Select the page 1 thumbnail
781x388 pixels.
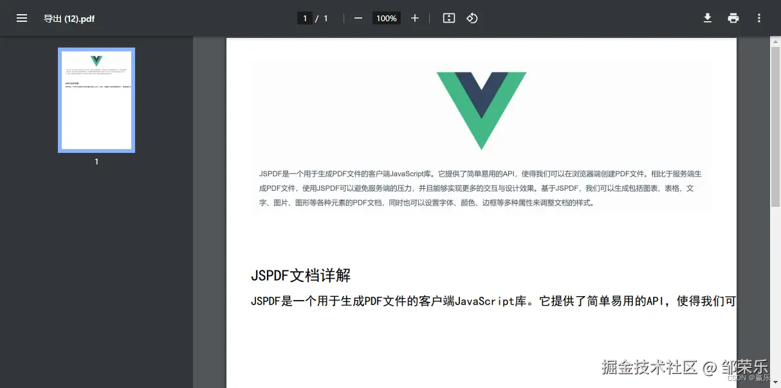(96, 100)
